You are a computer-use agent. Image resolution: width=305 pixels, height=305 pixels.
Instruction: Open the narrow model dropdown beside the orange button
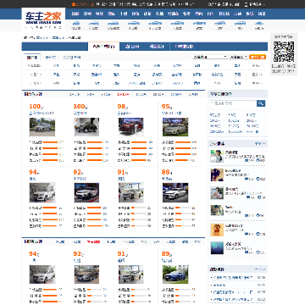click(x=239, y=57)
